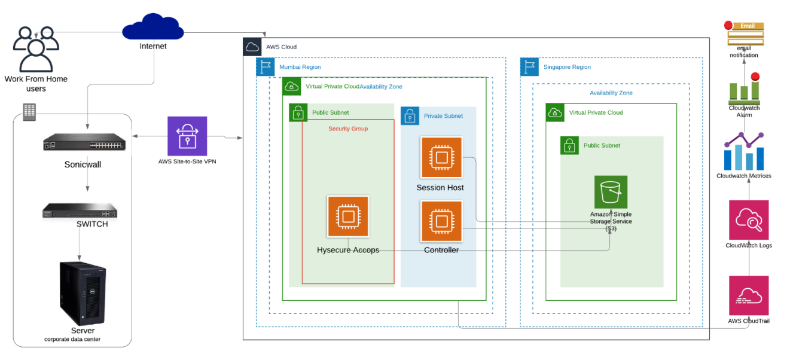Image resolution: width=790 pixels, height=354 pixels.
Task: Click the 'Server' text label
Action: 83,330
